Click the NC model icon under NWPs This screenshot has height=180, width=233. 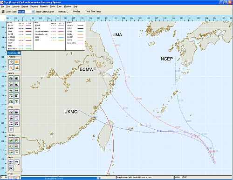[x=17, y=84]
